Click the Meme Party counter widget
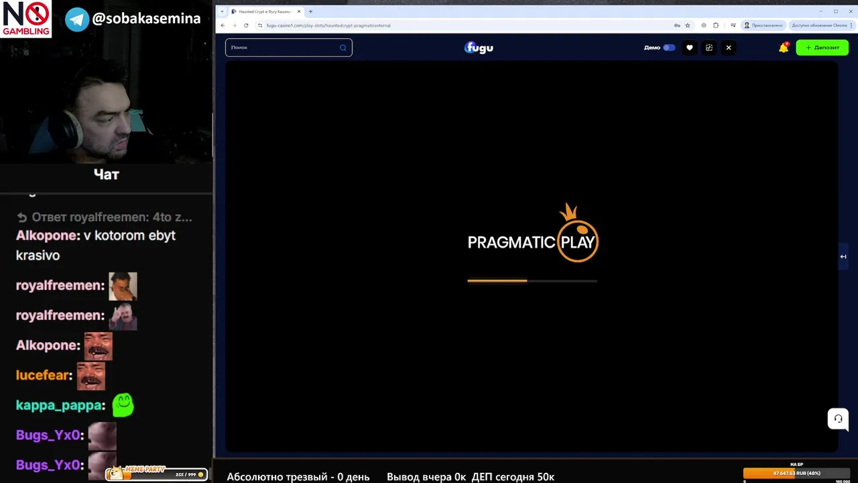 pos(157,474)
